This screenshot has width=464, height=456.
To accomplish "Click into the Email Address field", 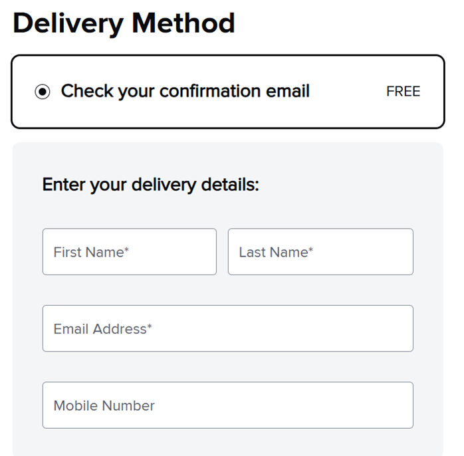I will click(227, 328).
